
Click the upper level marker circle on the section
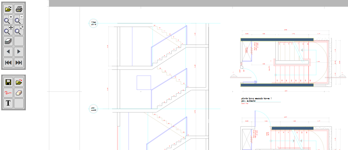(93, 23)
